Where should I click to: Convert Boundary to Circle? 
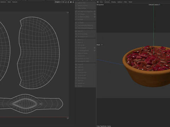pos(85,59)
